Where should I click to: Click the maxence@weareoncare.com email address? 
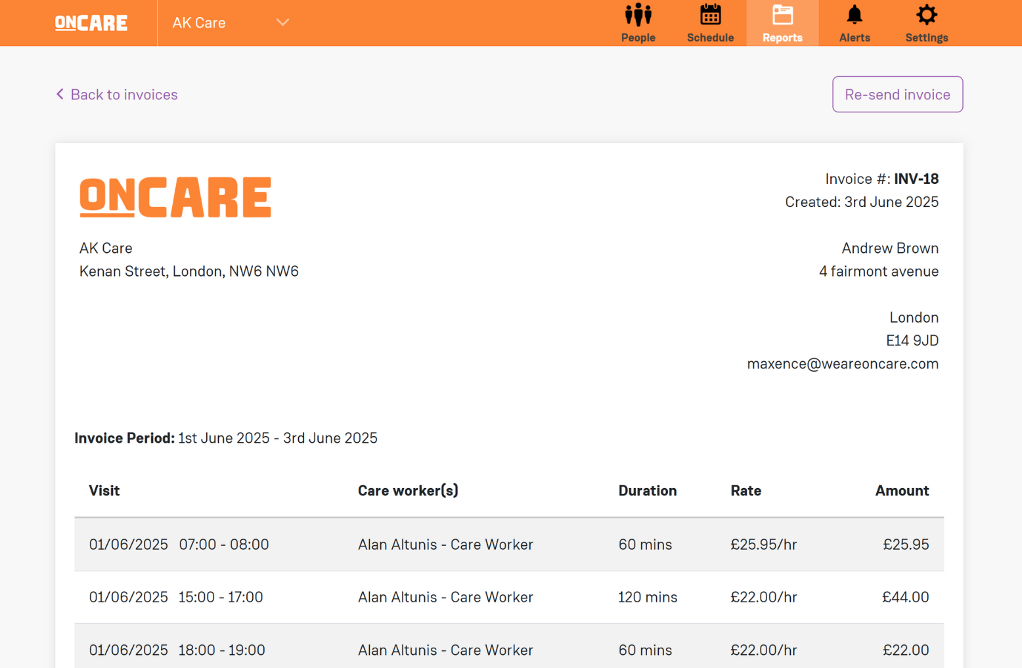[x=842, y=364]
